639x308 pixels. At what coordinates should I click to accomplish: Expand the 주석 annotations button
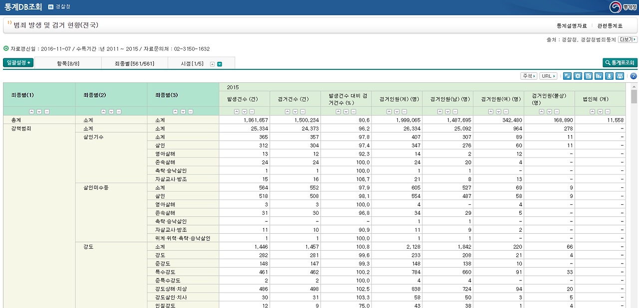tap(529, 76)
